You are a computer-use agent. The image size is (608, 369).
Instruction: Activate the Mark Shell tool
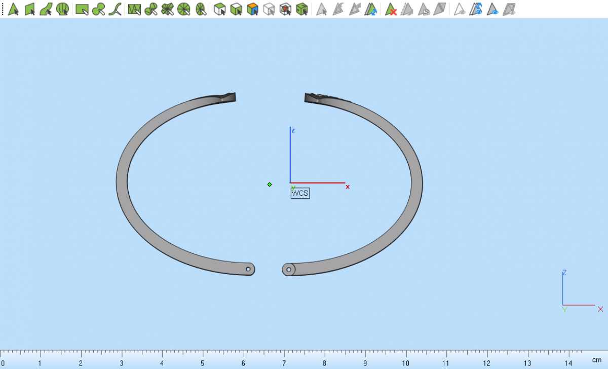tap(62, 9)
